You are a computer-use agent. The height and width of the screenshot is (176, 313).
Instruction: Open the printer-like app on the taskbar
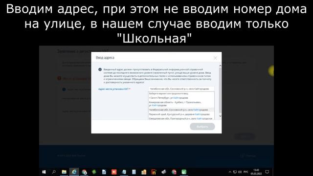coord(164,172)
